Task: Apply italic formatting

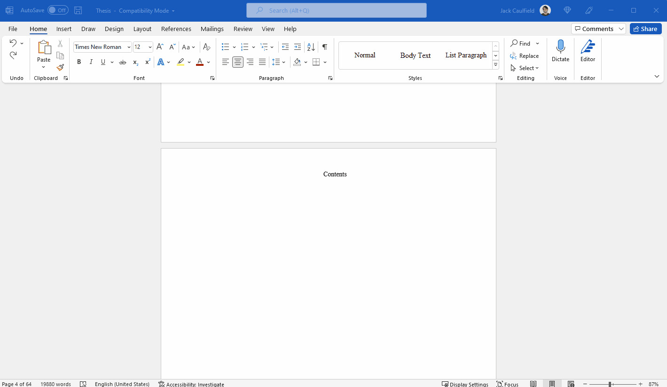Action: [x=91, y=62]
